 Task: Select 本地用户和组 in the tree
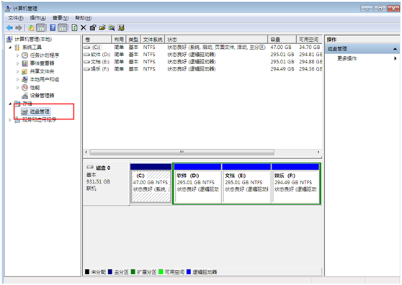(45, 79)
